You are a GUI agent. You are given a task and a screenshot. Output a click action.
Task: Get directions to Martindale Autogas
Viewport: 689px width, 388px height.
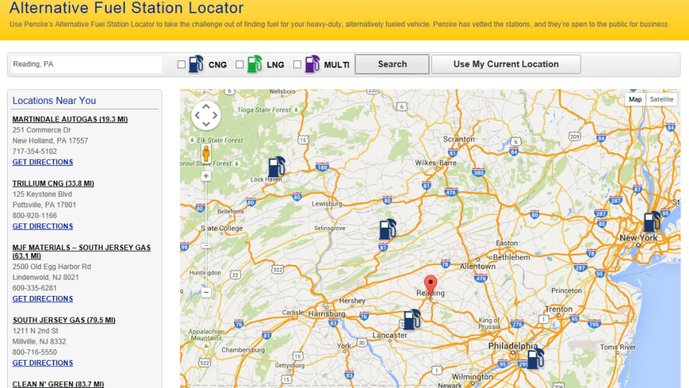coord(42,162)
